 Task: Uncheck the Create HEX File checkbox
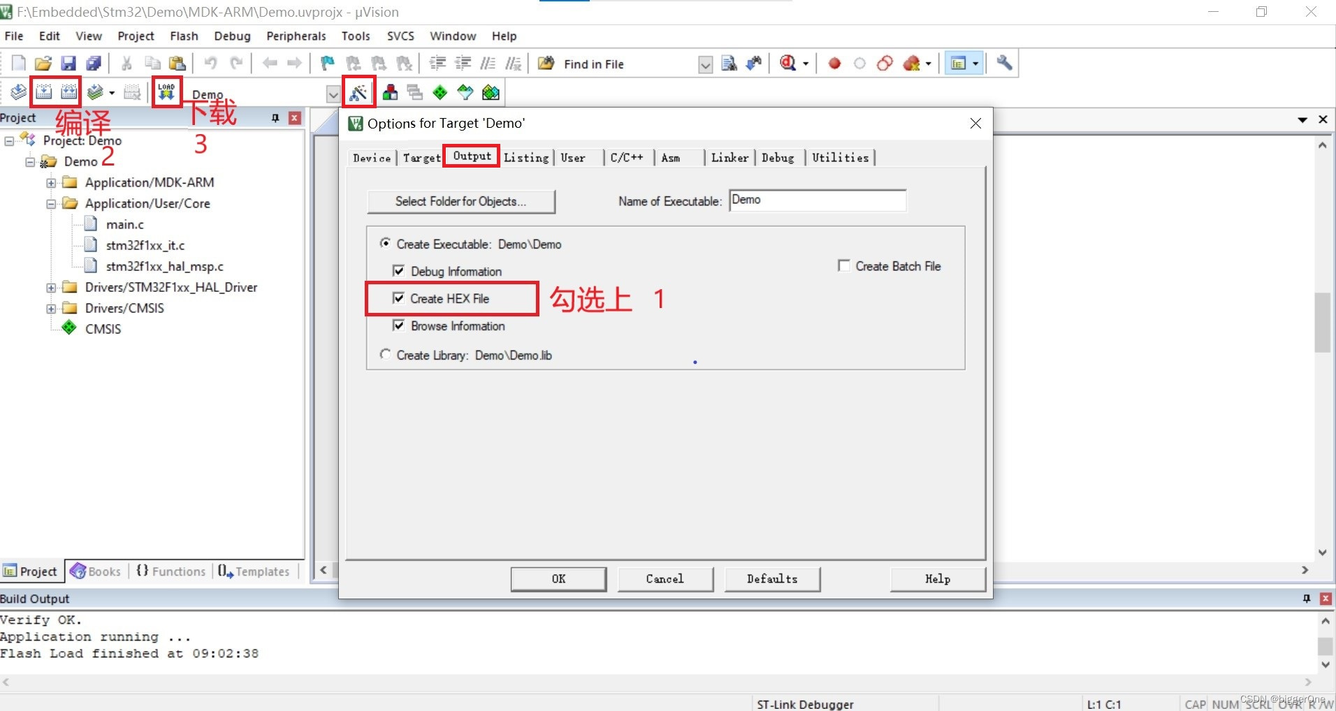[x=398, y=298]
